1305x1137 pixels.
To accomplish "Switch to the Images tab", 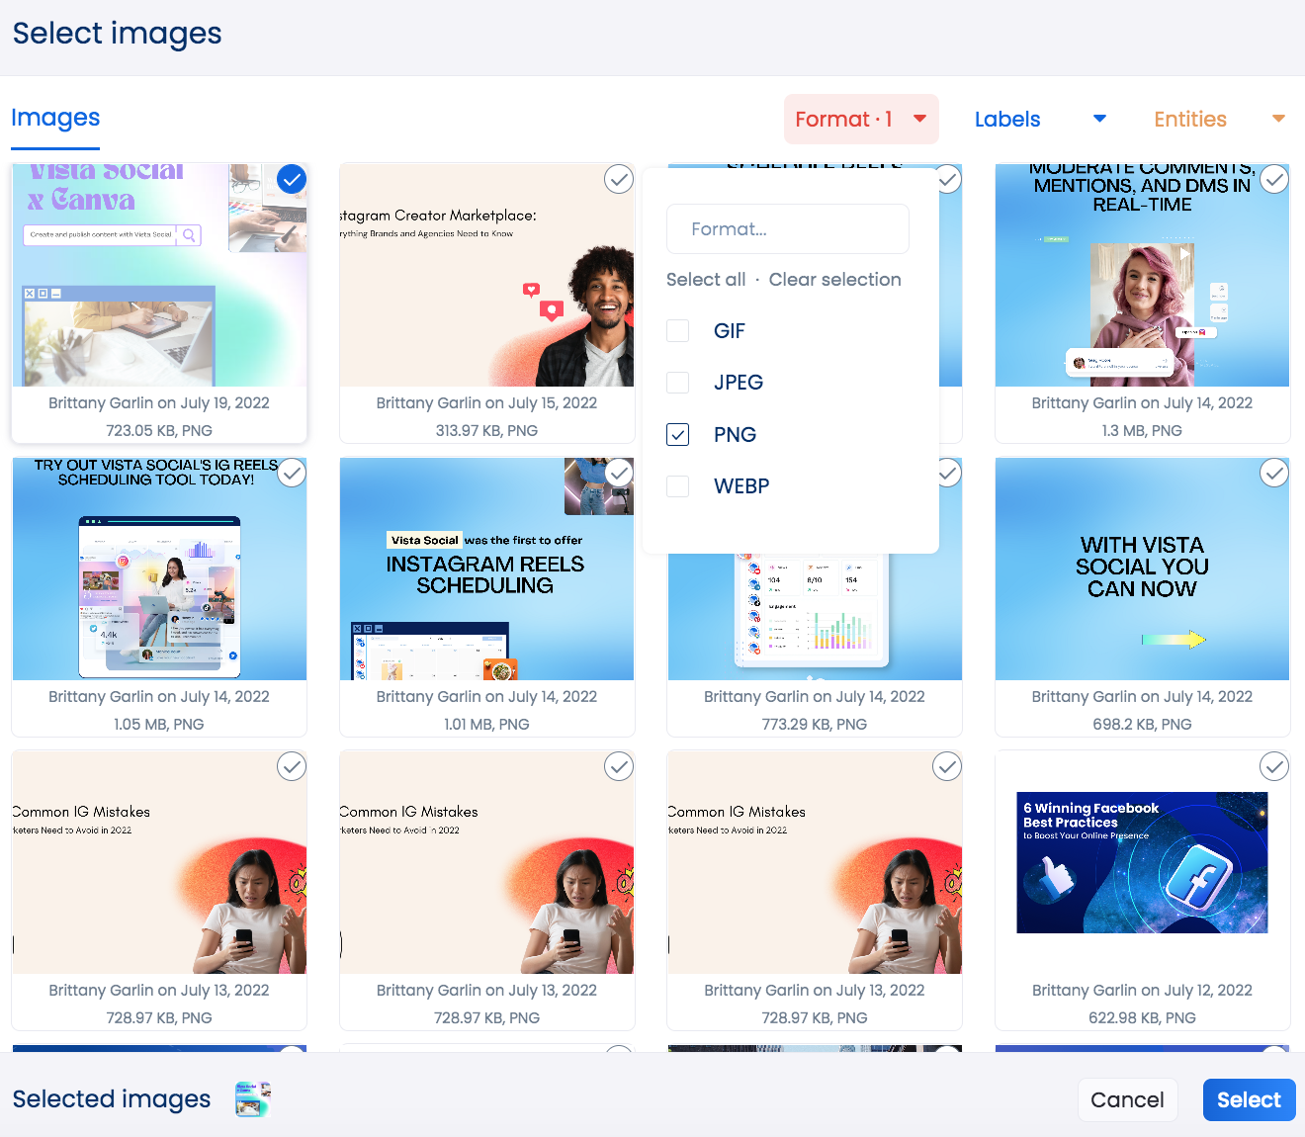I will [x=54, y=118].
